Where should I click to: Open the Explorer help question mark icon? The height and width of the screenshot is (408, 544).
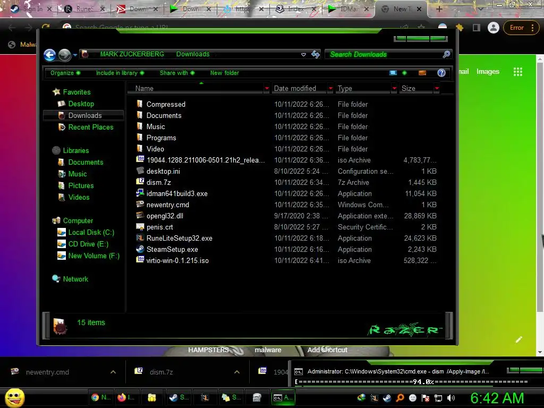(x=441, y=73)
